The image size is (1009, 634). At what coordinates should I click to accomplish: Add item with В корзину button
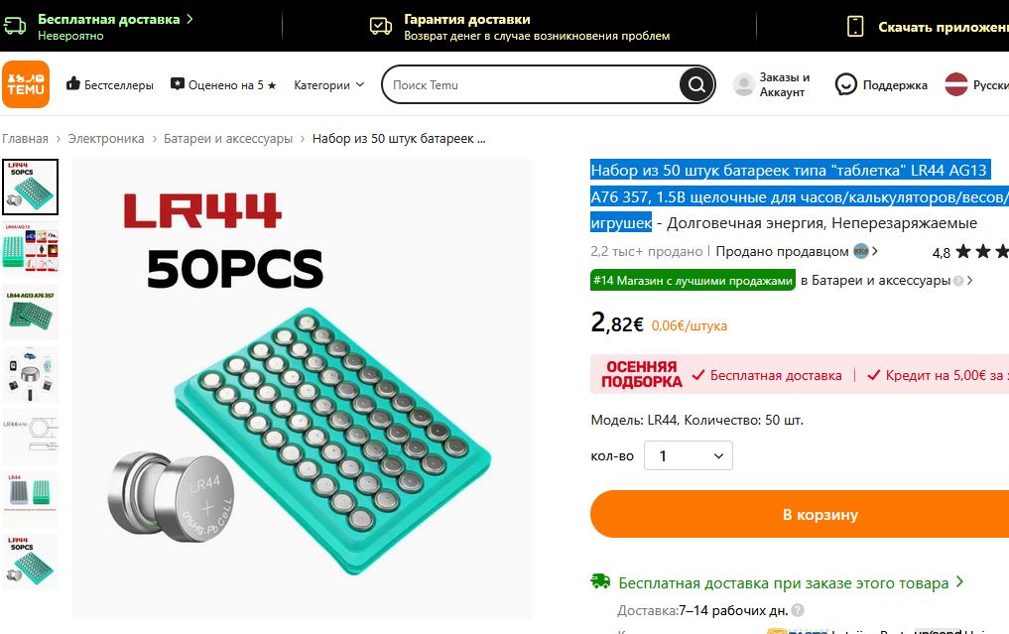800,514
